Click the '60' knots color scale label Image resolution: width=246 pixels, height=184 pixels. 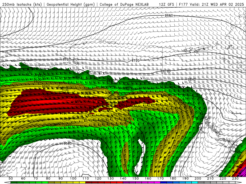coord(23,178)
